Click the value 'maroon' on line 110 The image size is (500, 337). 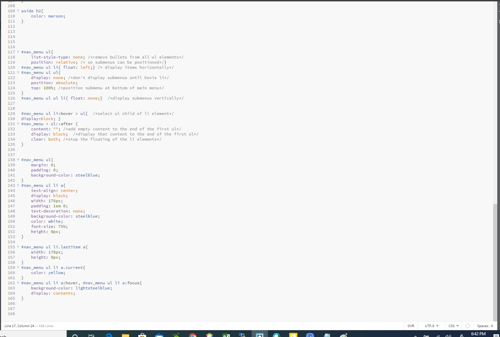[55, 16]
